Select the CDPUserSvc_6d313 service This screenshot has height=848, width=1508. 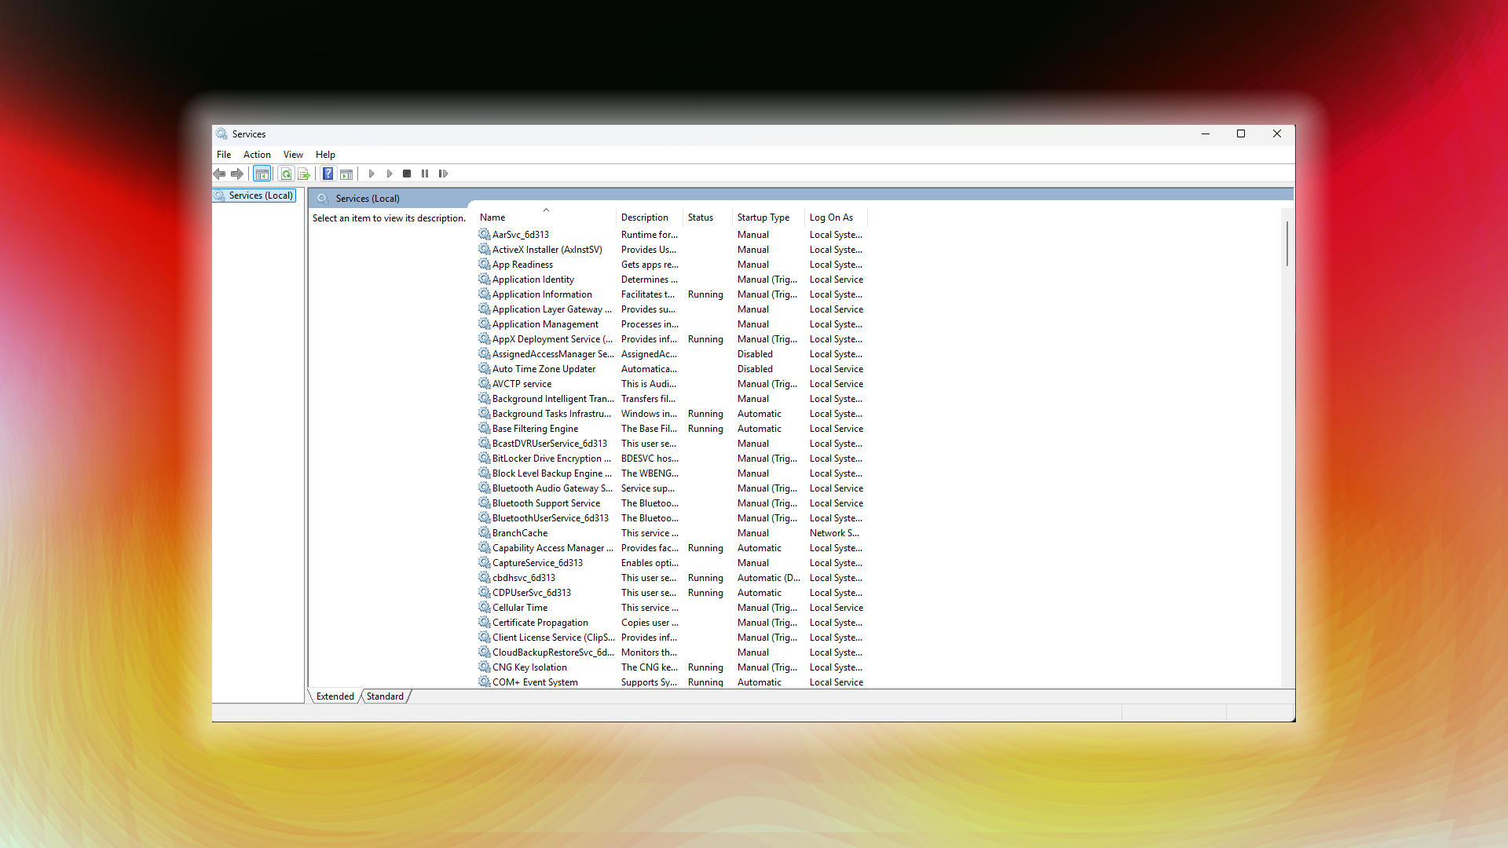[x=531, y=593]
